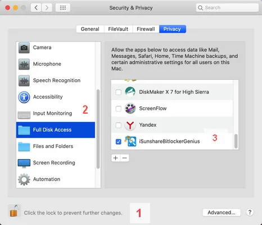Uncheck the iSunshareBitlockerGenius checkbox
Image resolution: width=262 pixels, height=225 pixels.
[119, 142]
